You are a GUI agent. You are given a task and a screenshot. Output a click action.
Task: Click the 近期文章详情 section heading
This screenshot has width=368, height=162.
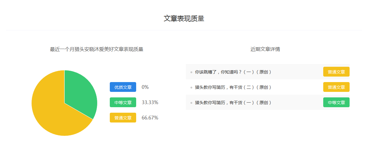point(265,49)
